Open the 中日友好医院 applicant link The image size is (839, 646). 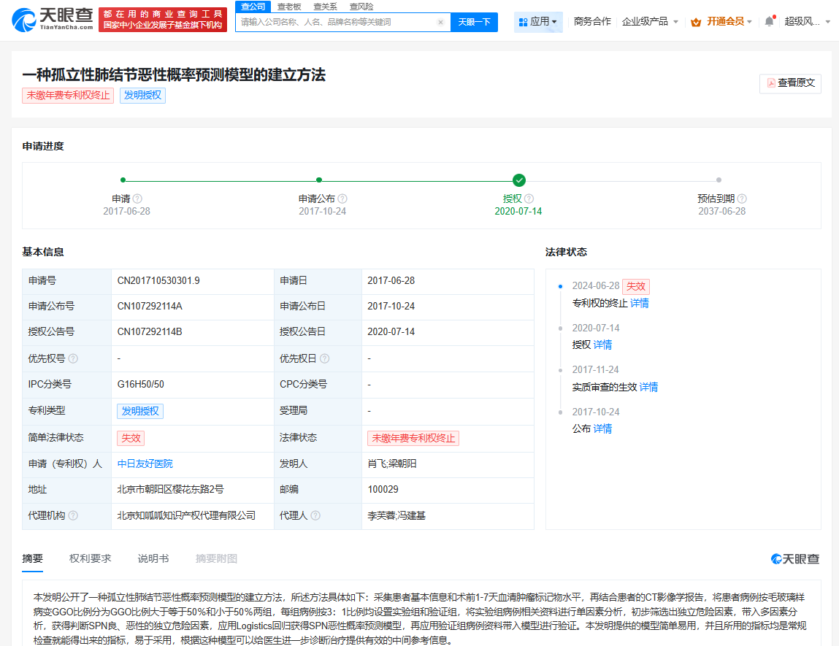(x=146, y=464)
